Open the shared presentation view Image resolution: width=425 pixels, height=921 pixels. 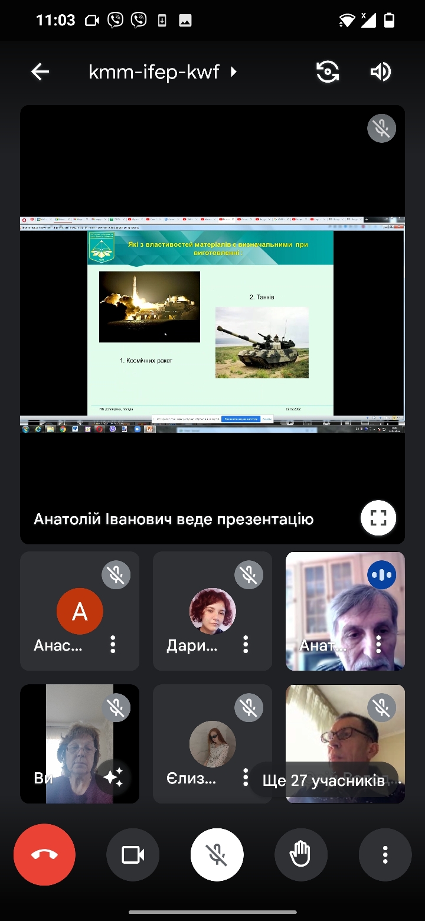(212, 325)
